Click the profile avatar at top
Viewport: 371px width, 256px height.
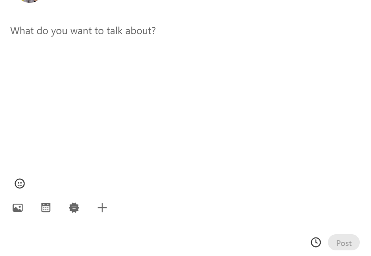point(30,1)
